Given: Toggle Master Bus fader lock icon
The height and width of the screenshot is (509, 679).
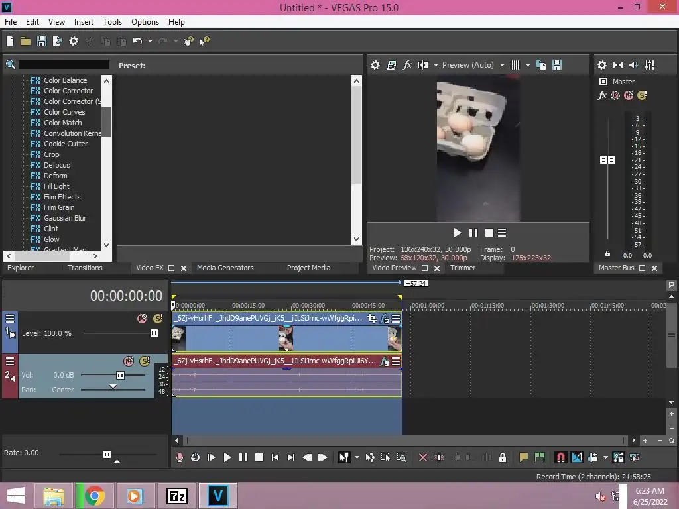Looking at the screenshot, I should coord(607,254).
